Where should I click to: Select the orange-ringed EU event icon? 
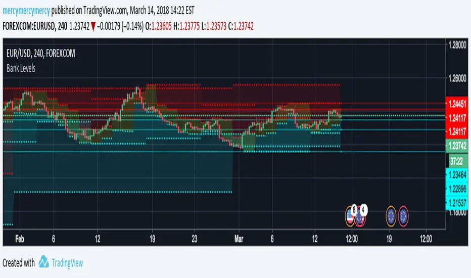click(391, 216)
